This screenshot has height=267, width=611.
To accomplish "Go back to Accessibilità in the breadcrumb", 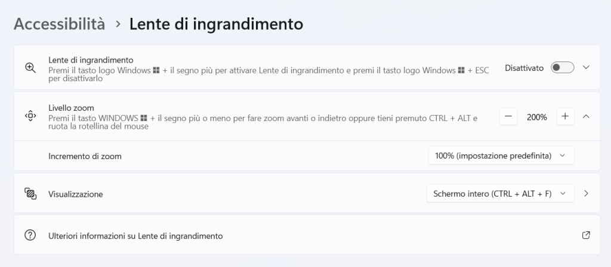I will click(x=59, y=24).
